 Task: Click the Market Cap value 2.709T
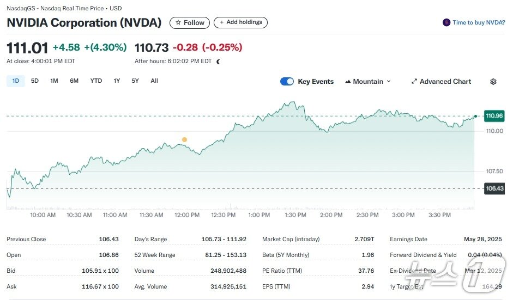(x=364, y=239)
